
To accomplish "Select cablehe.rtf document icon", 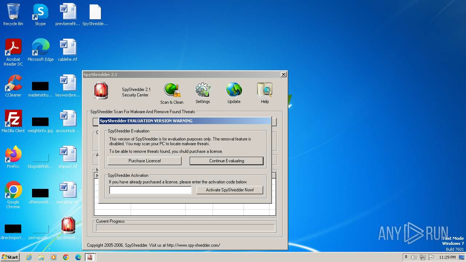I will (x=68, y=51).
